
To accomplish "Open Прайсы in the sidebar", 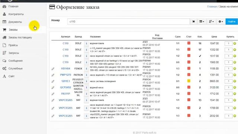I will [x=13, y=45].
